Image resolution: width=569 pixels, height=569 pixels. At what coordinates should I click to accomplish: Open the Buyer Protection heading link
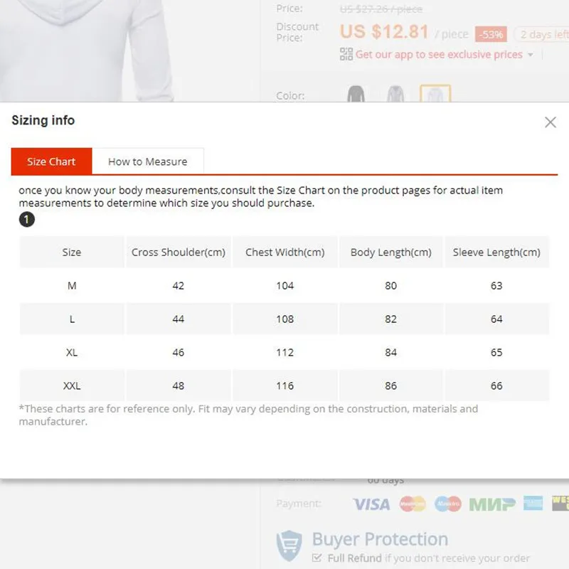tap(380, 539)
